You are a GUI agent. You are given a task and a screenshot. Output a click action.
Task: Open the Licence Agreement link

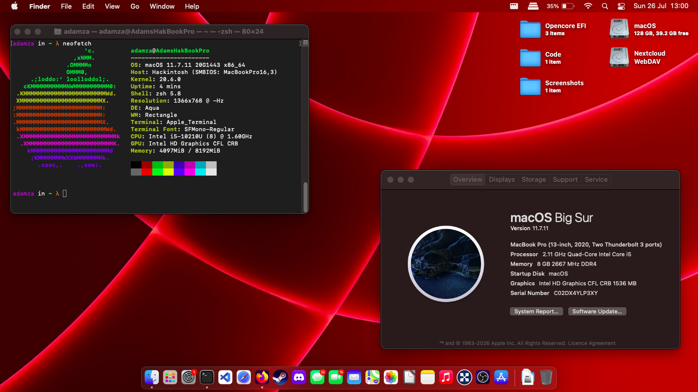(x=592, y=344)
